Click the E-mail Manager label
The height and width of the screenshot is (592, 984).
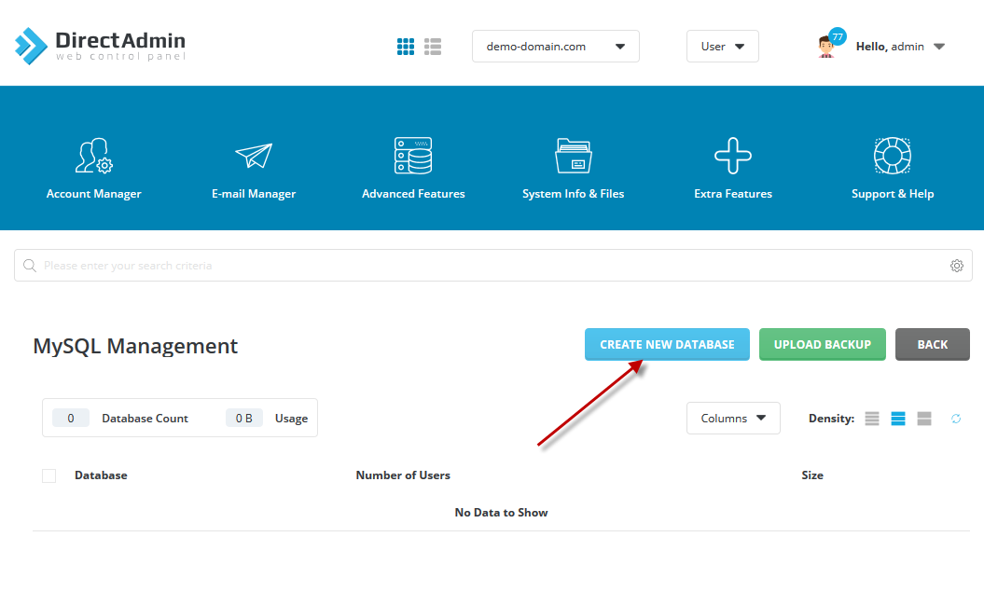(x=254, y=194)
